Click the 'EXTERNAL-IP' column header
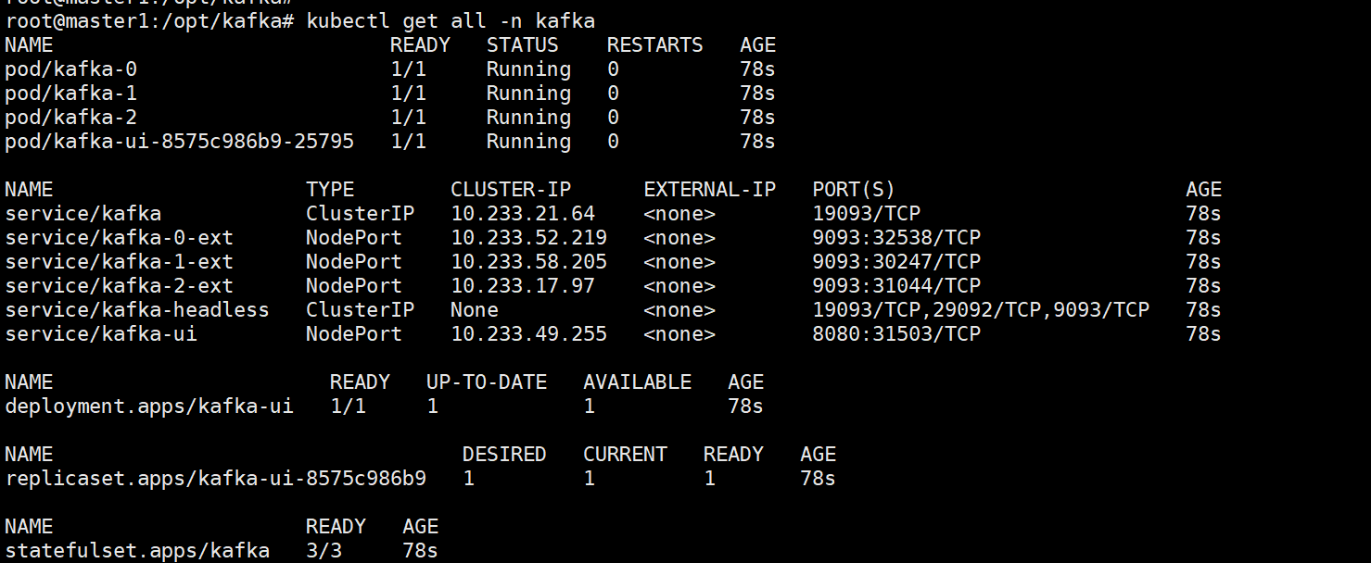The image size is (1371, 563). (x=710, y=190)
